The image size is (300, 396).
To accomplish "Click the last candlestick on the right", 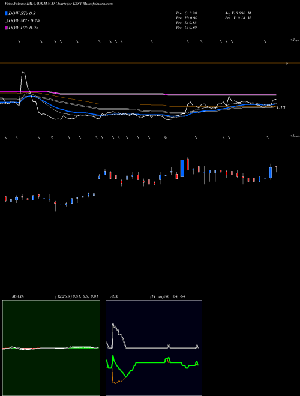I will (x=276, y=169).
